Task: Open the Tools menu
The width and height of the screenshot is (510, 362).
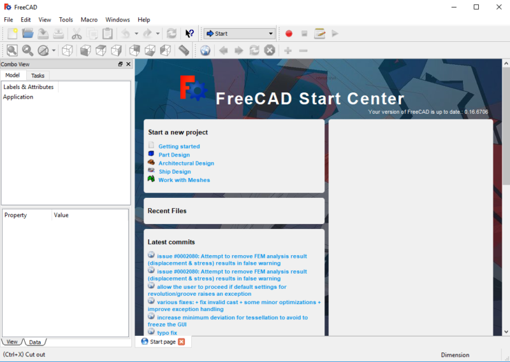Action: [66, 20]
